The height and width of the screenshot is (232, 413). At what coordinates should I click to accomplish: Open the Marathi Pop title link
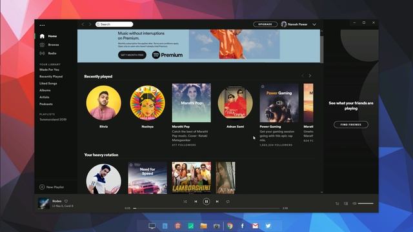coord(181,126)
